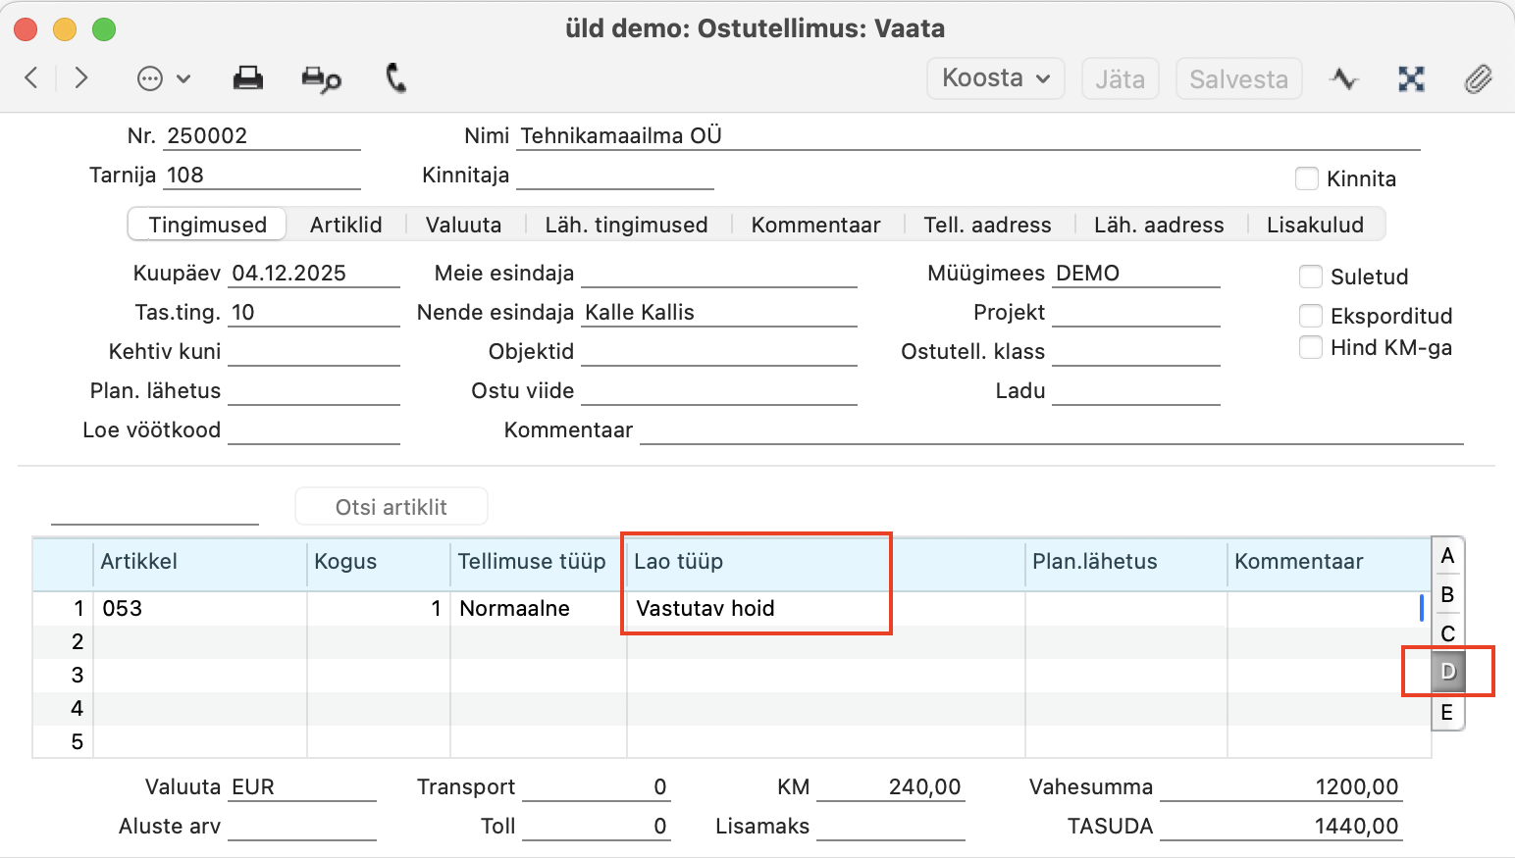1515x858 pixels.
Task: Check the Eksporditud checkbox
Action: pyautogui.click(x=1311, y=316)
